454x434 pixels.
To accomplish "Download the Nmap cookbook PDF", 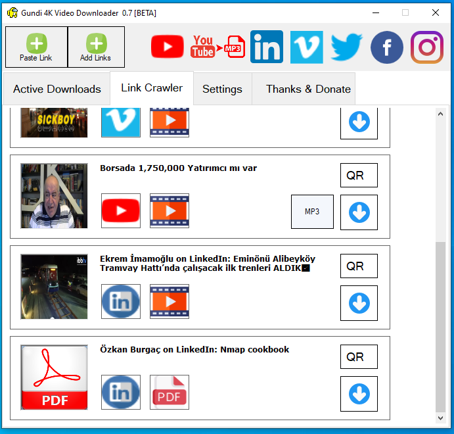I will pos(359,394).
